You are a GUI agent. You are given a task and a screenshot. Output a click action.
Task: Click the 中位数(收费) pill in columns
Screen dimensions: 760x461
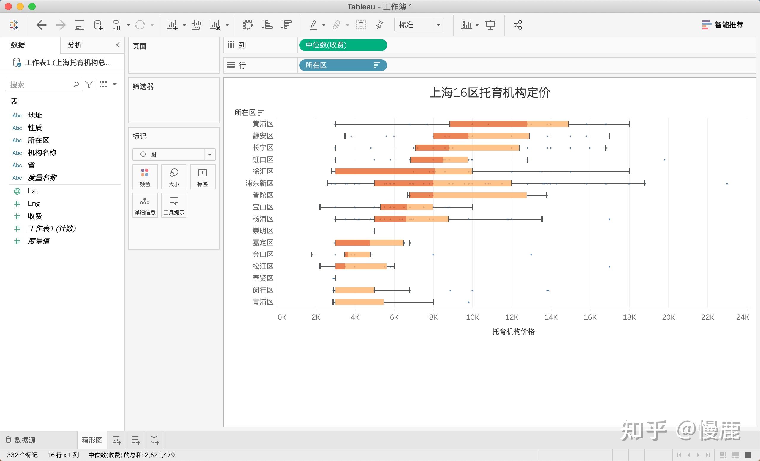343,45
